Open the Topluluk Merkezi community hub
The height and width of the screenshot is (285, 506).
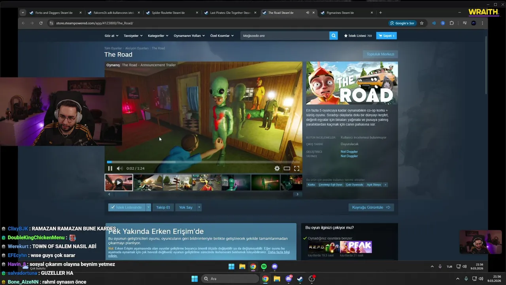tap(380, 54)
